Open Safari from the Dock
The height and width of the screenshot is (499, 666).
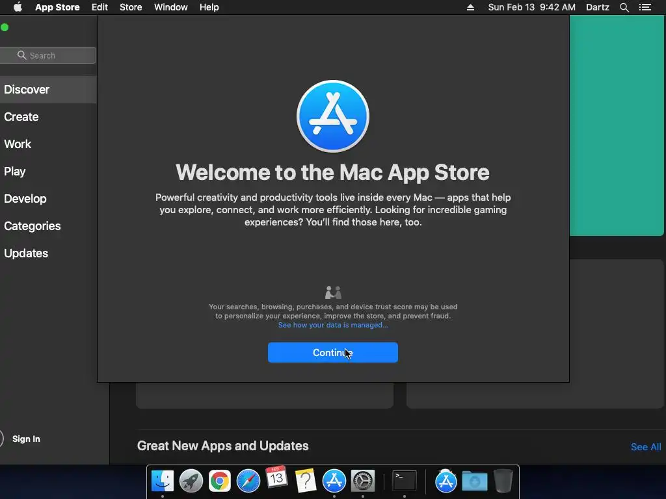(x=248, y=481)
